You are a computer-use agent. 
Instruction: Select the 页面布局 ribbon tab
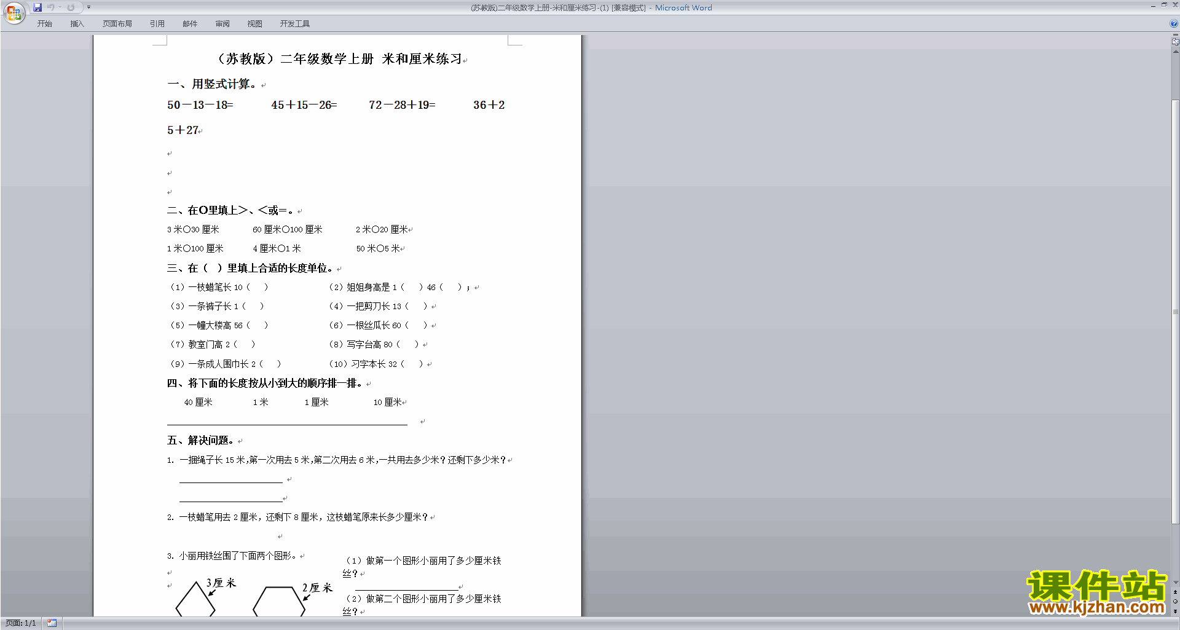coord(117,24)
